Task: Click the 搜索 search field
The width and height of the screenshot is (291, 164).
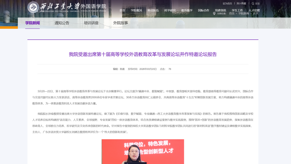Action: pos(257,4)
